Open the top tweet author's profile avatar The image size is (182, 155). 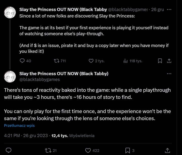(x=10, y=13)
